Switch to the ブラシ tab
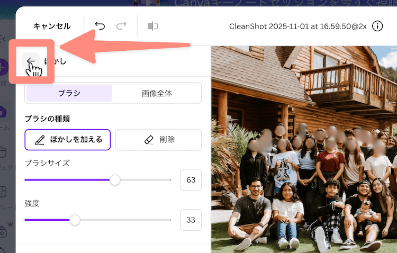 [69, 93]
